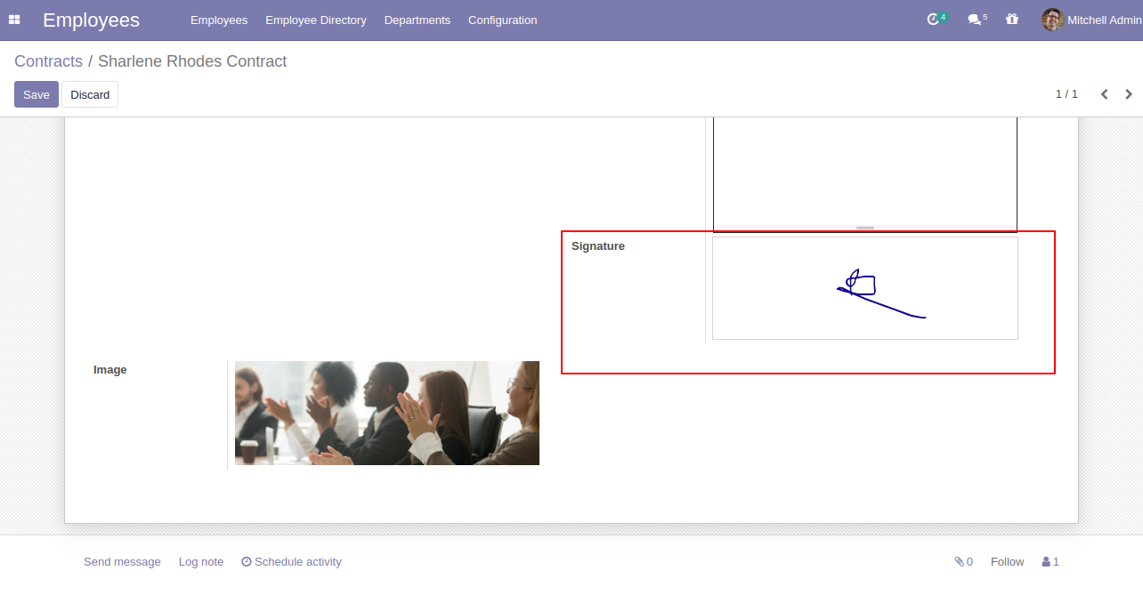Open the activities clock icon

[x=933, y=20]
